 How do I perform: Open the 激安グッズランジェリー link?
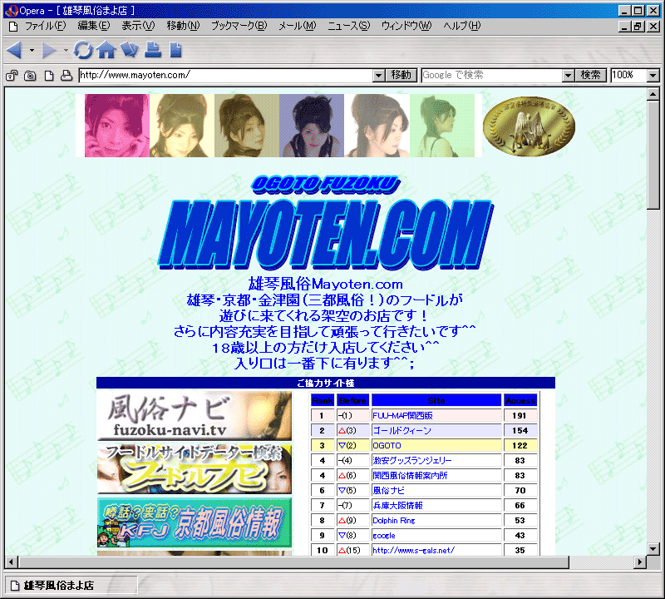coord(411,461)
